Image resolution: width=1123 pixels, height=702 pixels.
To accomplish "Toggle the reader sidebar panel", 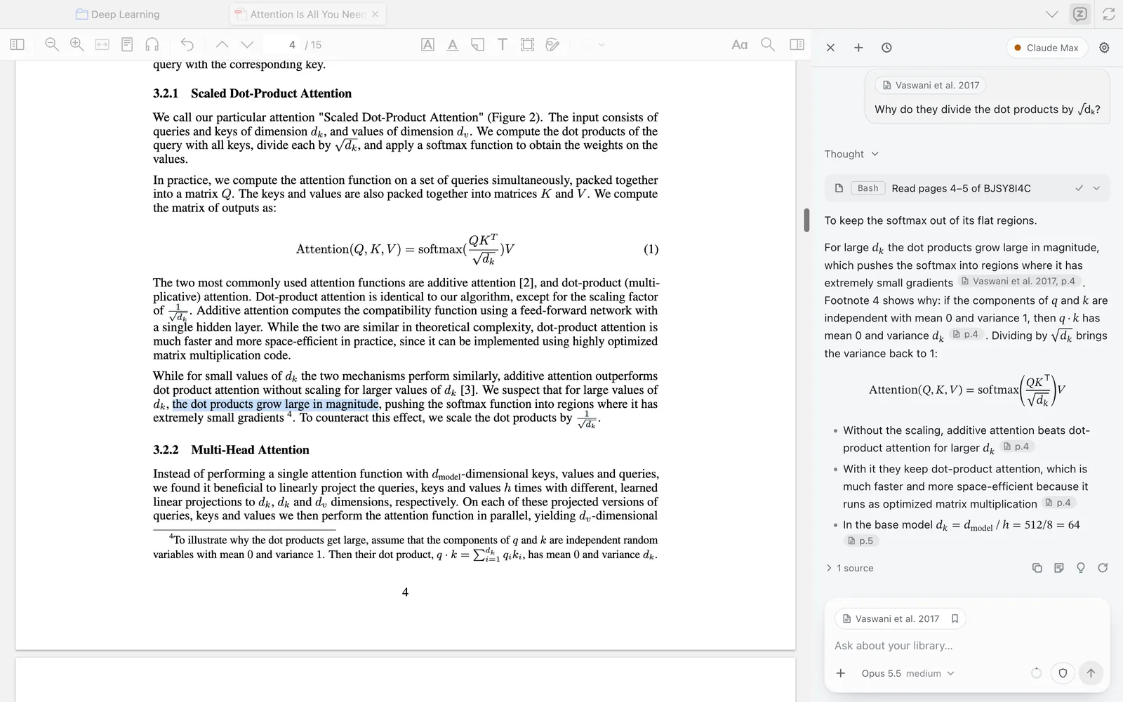I will click(18, 45).
